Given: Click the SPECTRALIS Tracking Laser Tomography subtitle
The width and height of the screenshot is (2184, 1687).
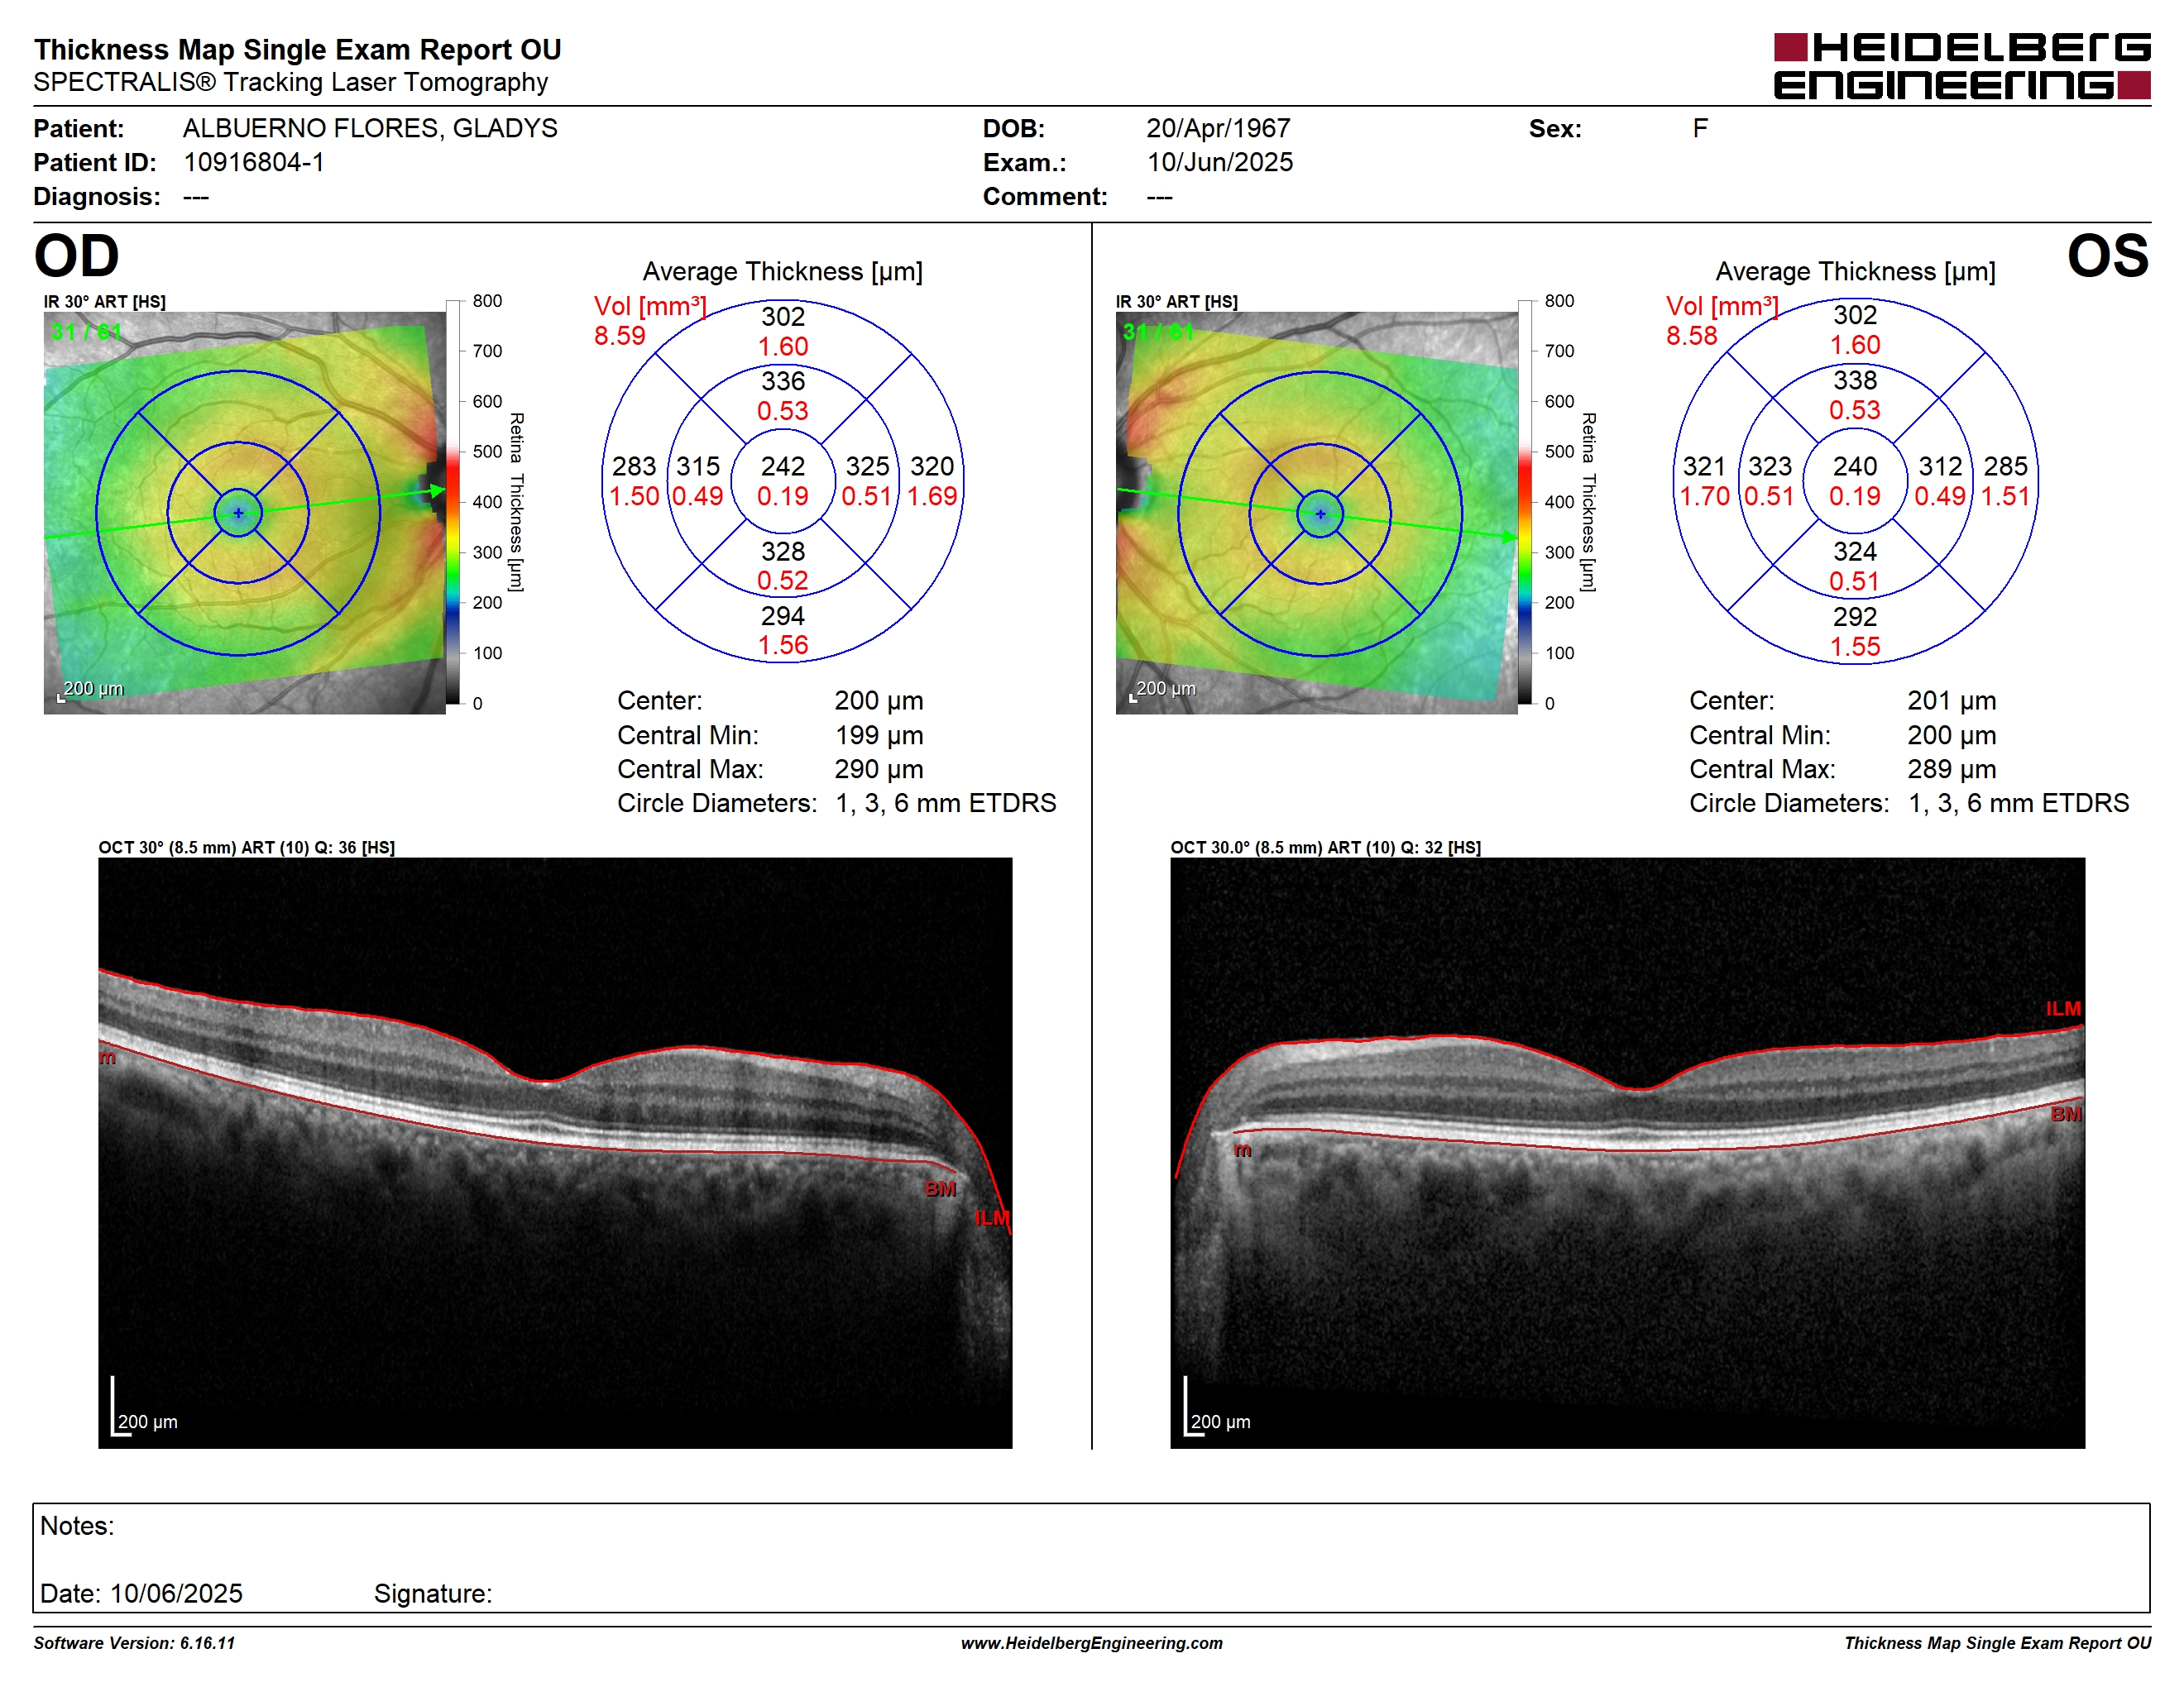Looking at the screenshot, I should point(290,82).
